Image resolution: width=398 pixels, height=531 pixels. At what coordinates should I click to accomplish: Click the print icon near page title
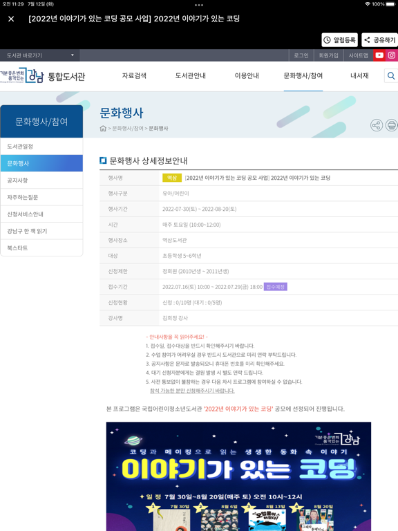(392, 125)
